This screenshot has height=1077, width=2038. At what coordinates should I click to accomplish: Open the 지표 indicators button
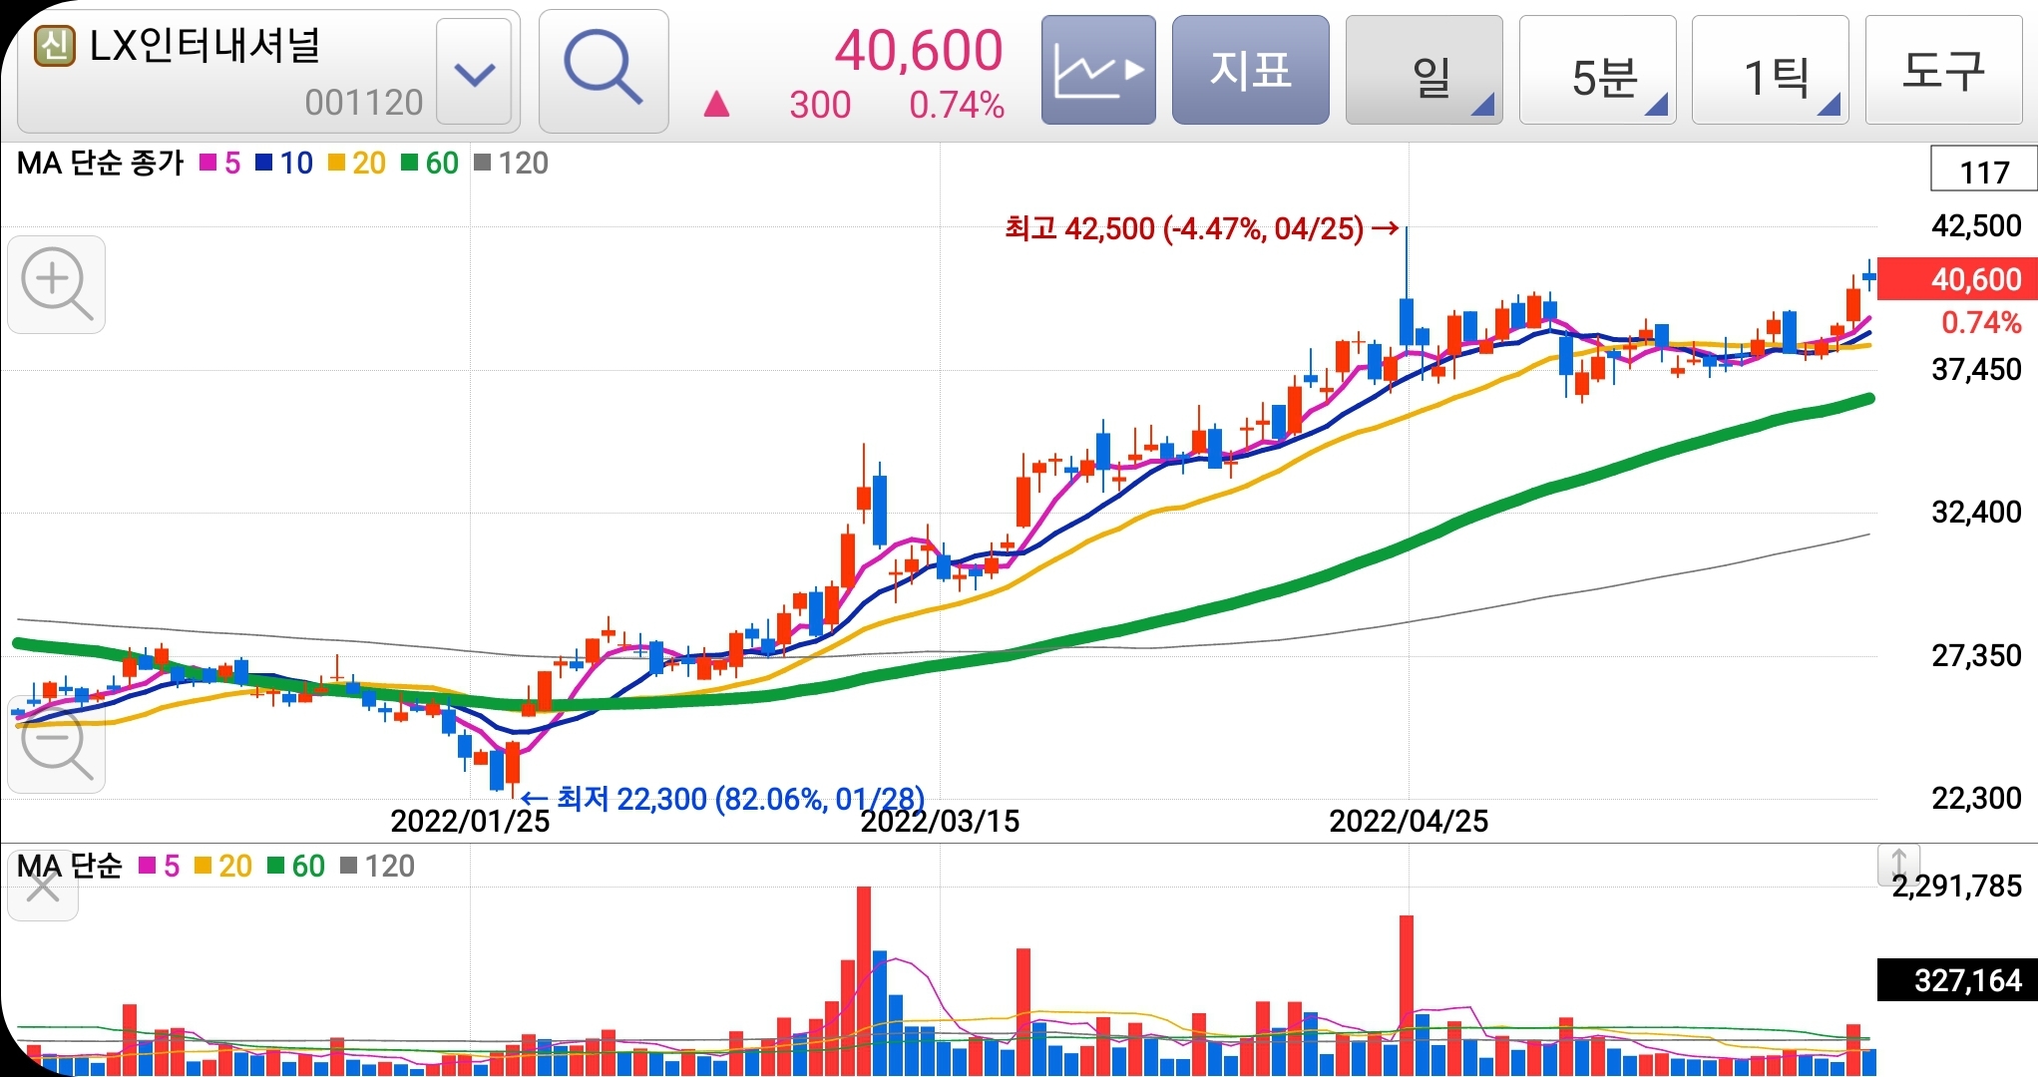point(1250,70)
